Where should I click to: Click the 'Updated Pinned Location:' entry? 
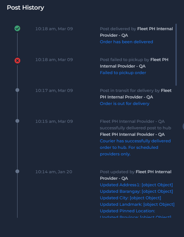tap(127, 211)
